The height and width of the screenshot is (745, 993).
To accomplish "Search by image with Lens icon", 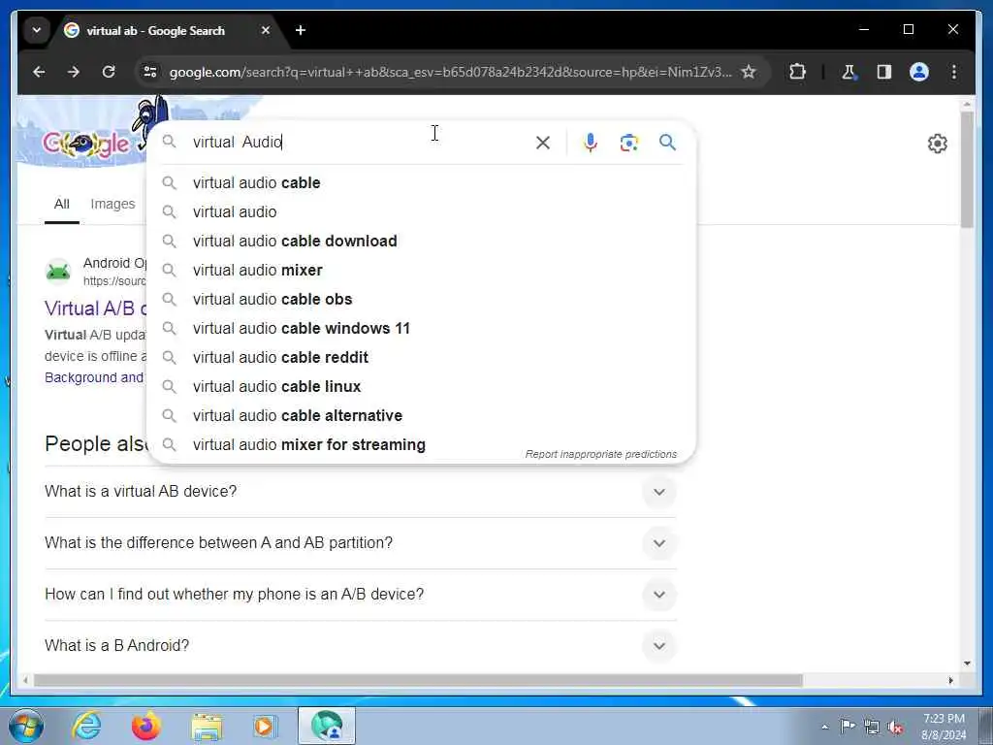I will click(628, 143).
